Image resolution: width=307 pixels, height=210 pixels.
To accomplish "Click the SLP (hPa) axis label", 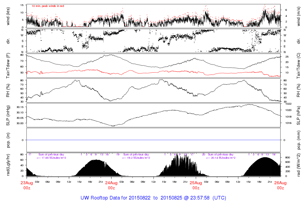I will click(299, 115).
